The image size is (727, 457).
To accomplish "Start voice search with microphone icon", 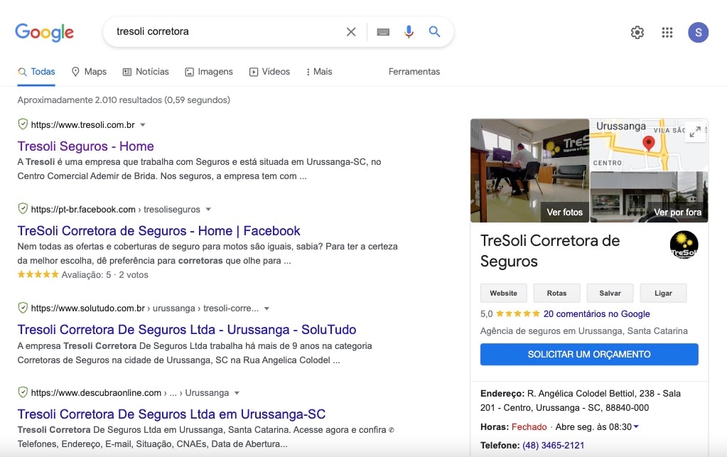I will pyautogui.click(x=409, y=31).
